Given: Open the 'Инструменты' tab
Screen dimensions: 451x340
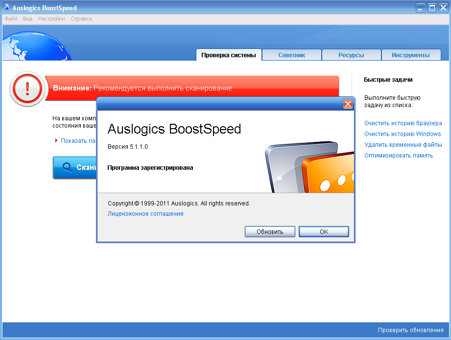Looking at the screenshot, I should pos(411,55).
